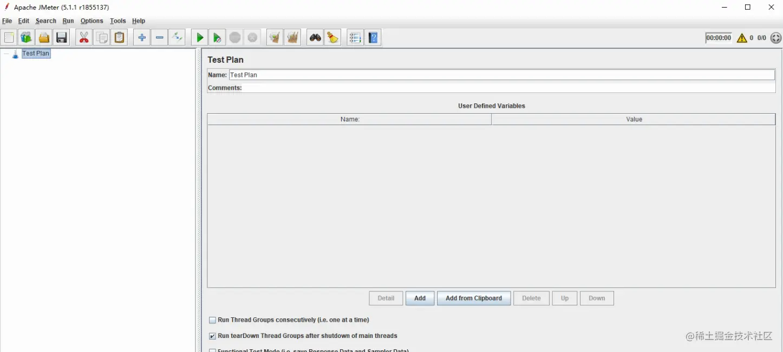Click the Name: column header

point(349,119)
